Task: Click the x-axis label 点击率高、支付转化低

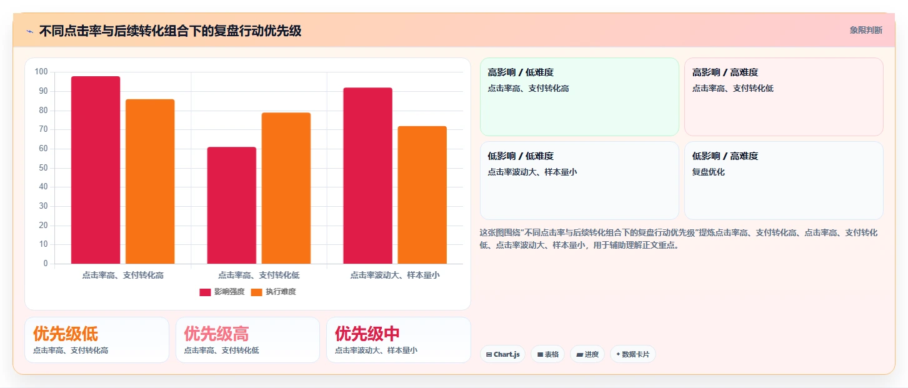Action: coord(259,275)
